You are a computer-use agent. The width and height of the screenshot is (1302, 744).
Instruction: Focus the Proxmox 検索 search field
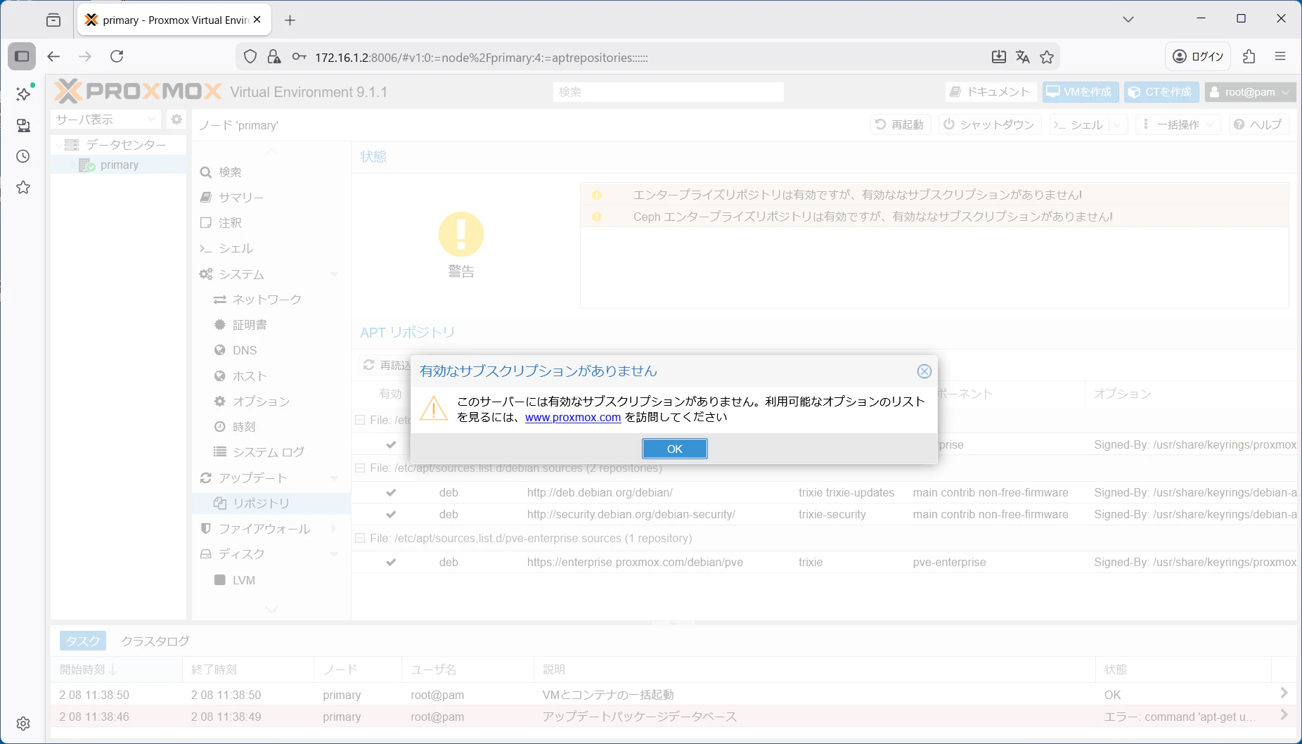[668, 92]
